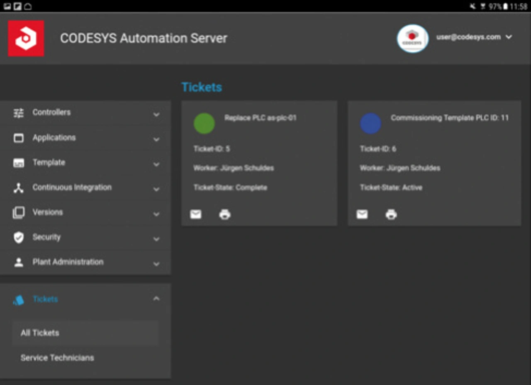Click the blue Tickets icon in sidebar
Viewport: 531px width, 385px height.
(19, 300)
